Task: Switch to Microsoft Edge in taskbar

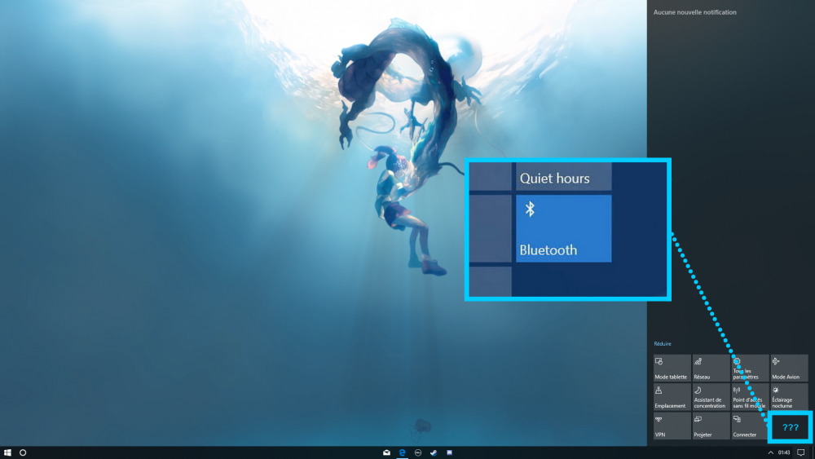Action: (403, 452)
